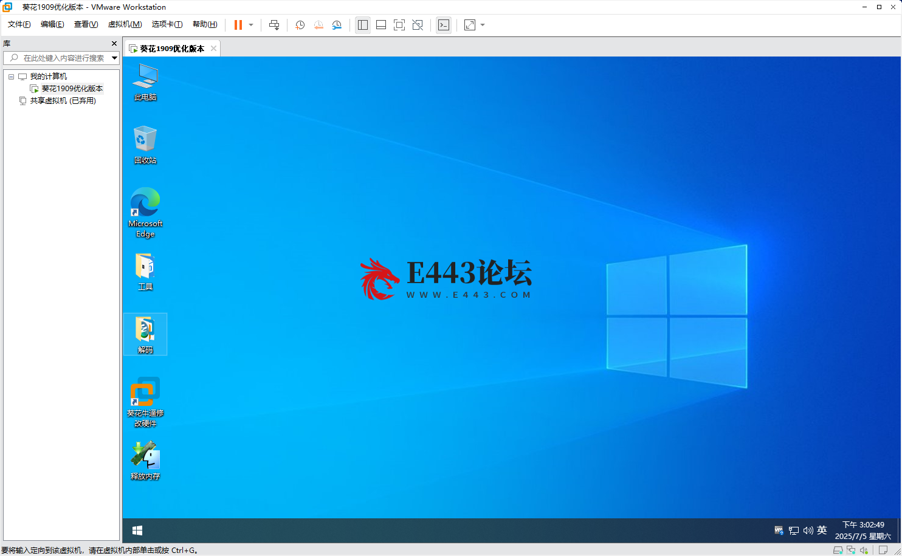
Task: Click the network tray icon in guest
Action: (x=794, y=530)
